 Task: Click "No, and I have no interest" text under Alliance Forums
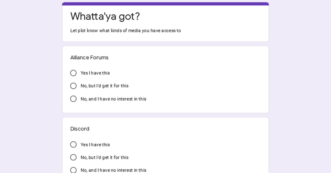pos(113,99)
